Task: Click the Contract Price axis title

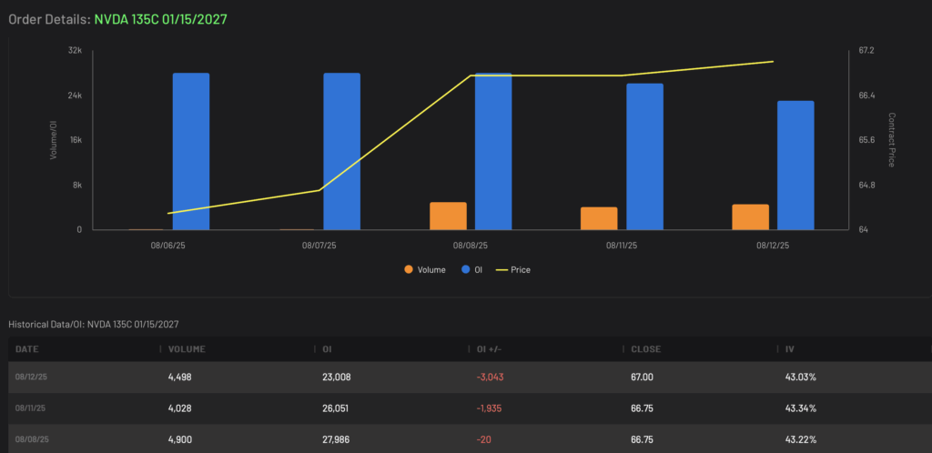Action: (x=891, y=140)
